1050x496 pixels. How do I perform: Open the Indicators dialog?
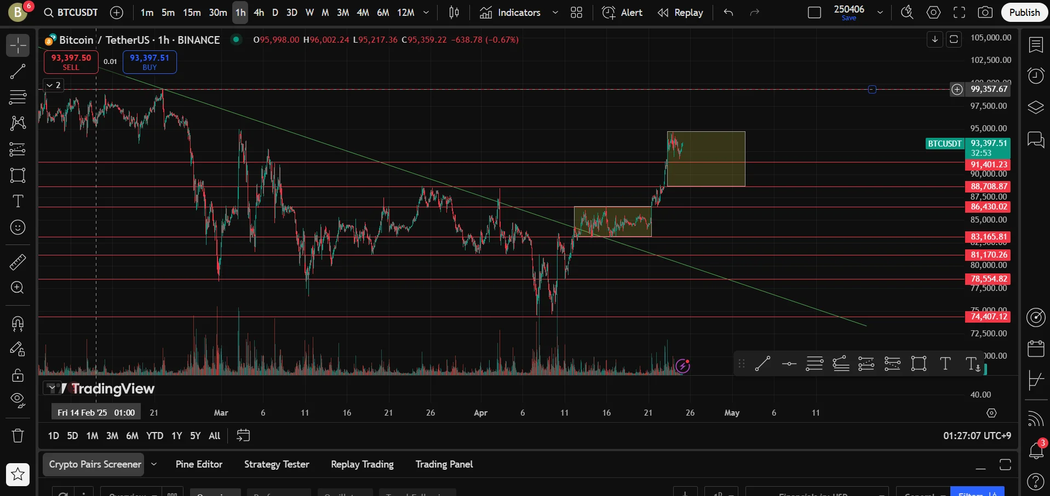click(510, 13)
